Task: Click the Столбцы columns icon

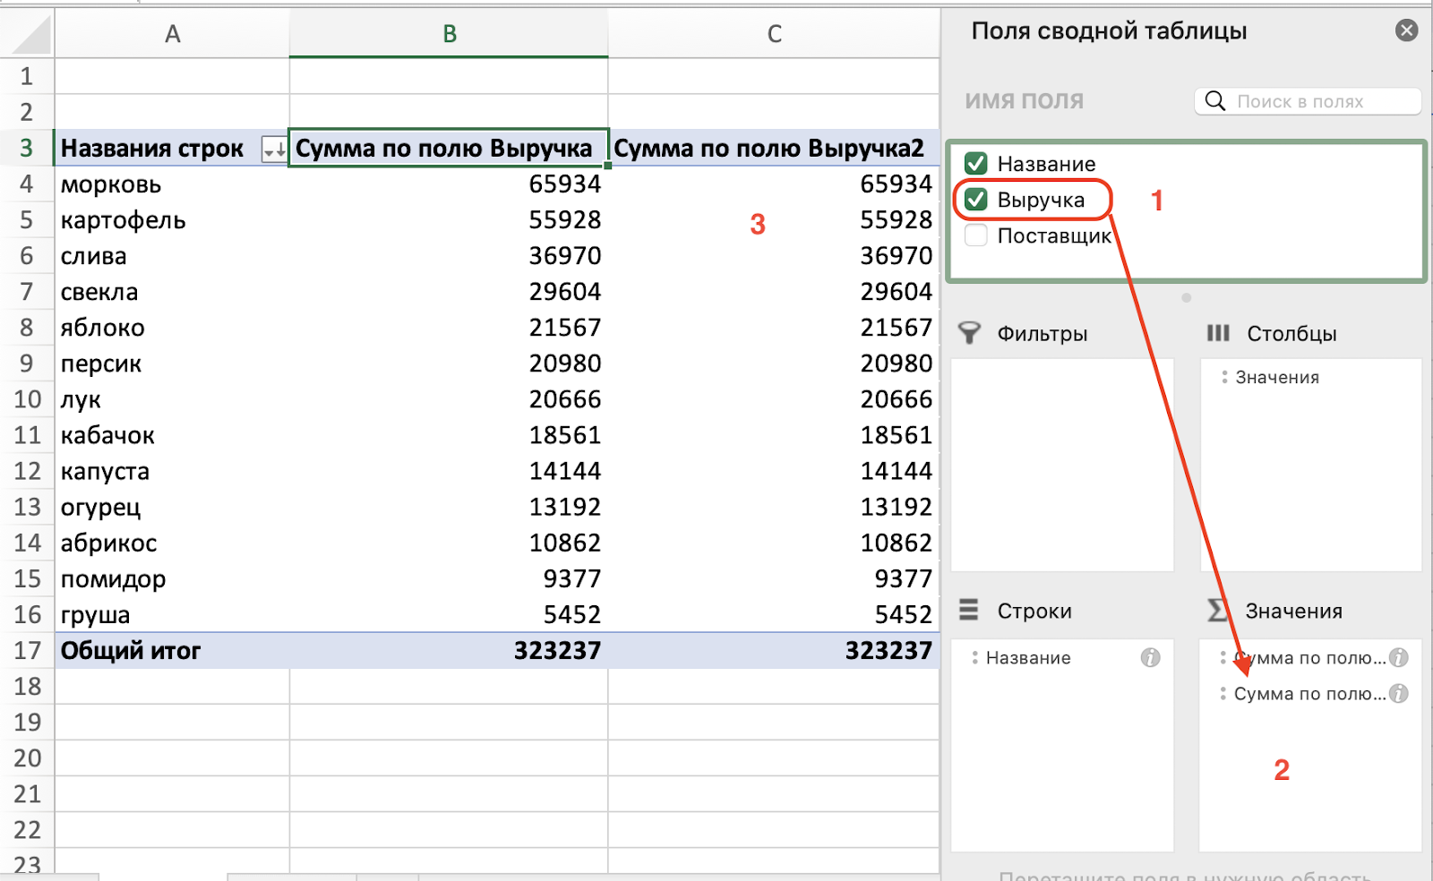Action: pos(1218,334)
